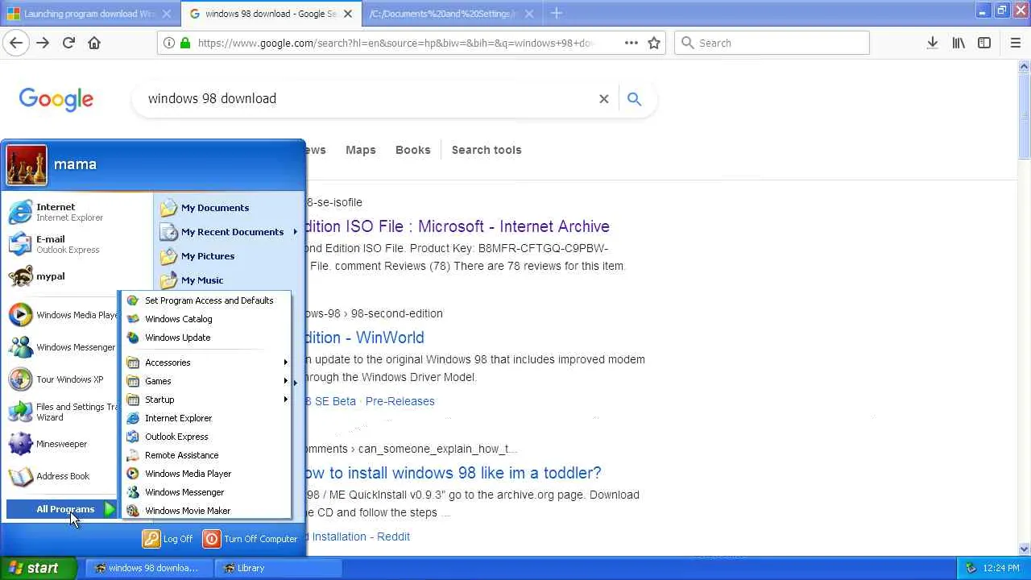Bookmark this page with the star icon

point(654,43)
